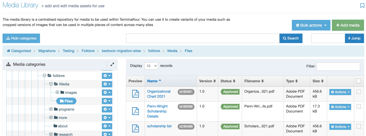
Task: Click the bookmark icon in top right
Action: 362,6
